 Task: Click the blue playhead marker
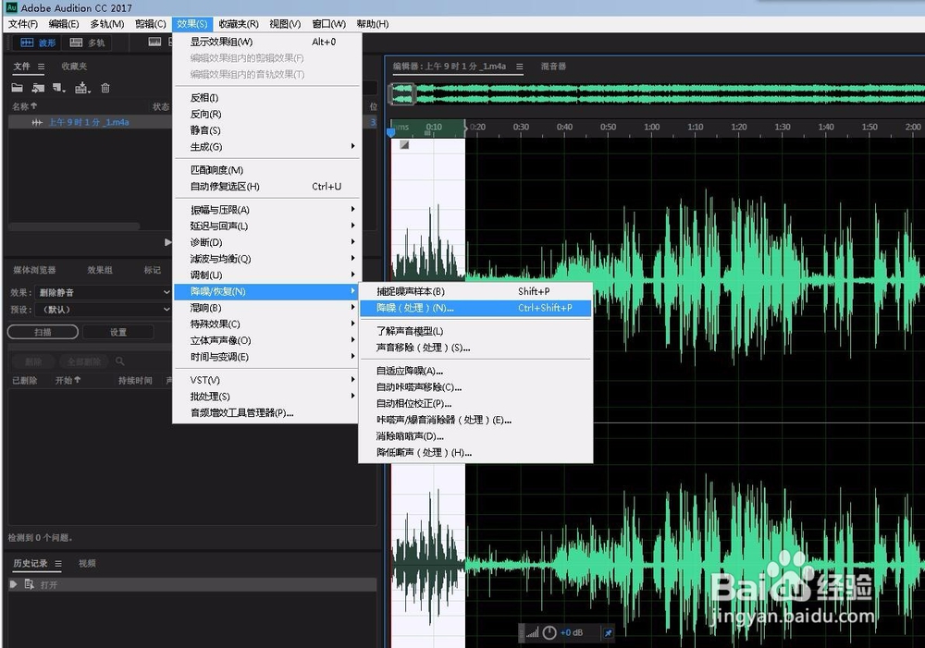click(390, 132)
